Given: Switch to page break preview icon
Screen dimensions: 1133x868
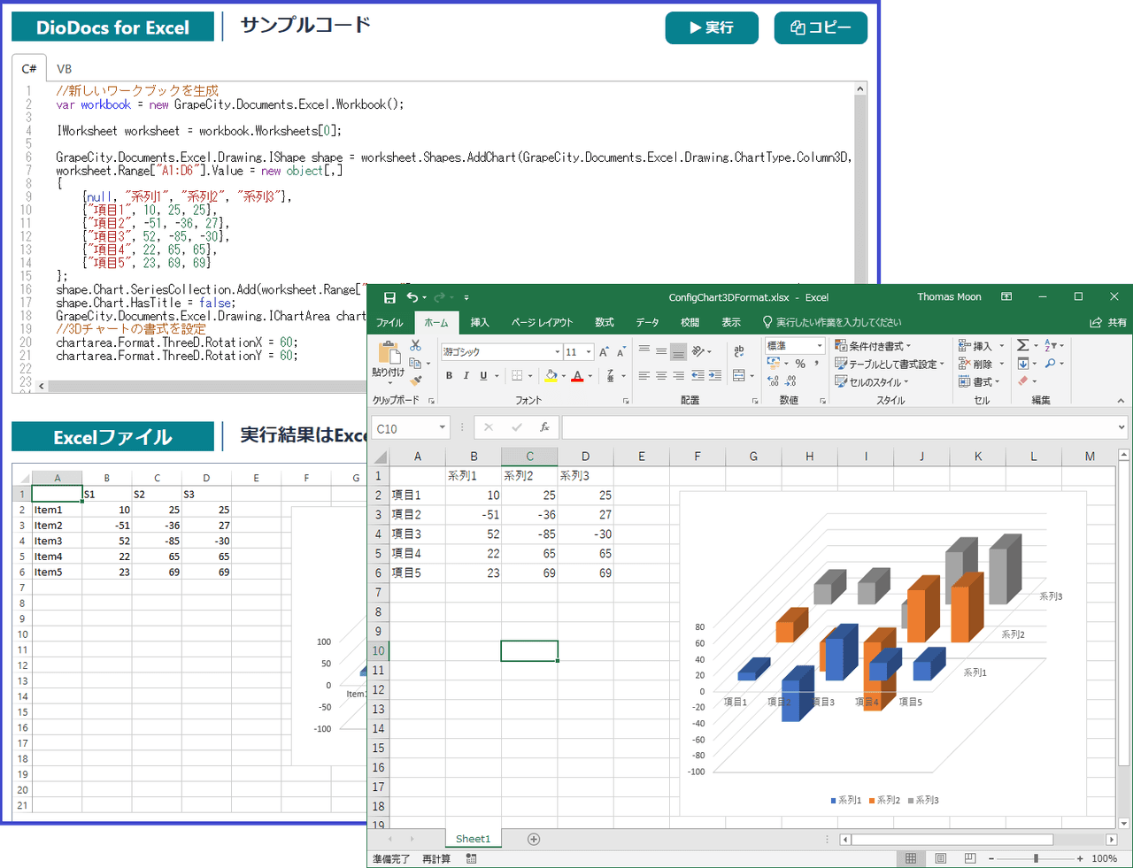Looking at the screenshot, I should click(970, 858).
